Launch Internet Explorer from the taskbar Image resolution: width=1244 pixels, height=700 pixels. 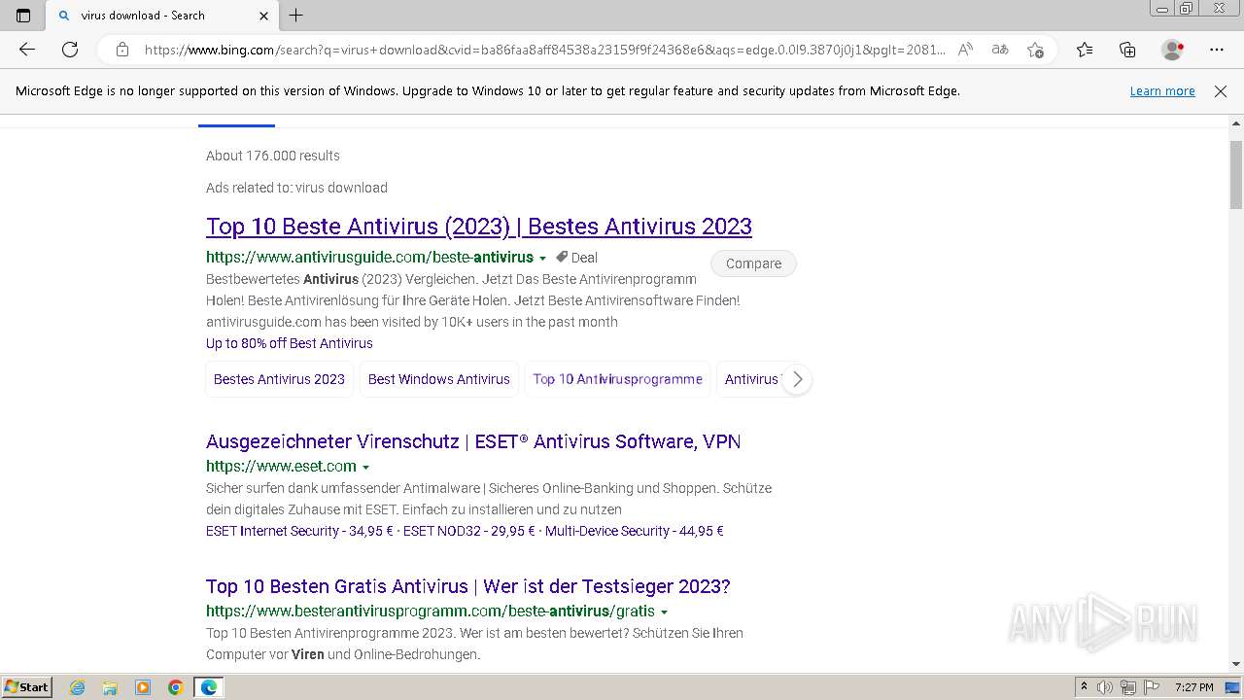[78, 687]
